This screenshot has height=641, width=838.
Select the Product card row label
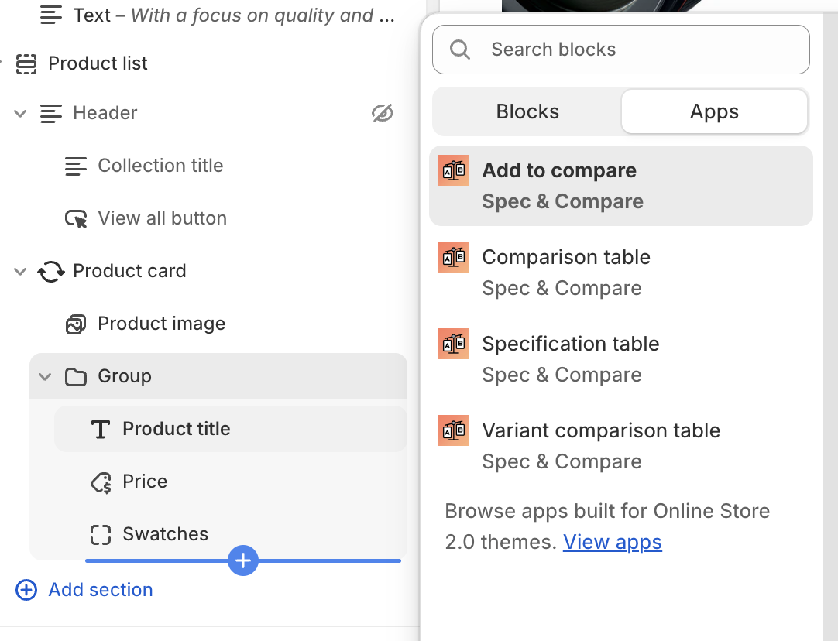[129, 271]
